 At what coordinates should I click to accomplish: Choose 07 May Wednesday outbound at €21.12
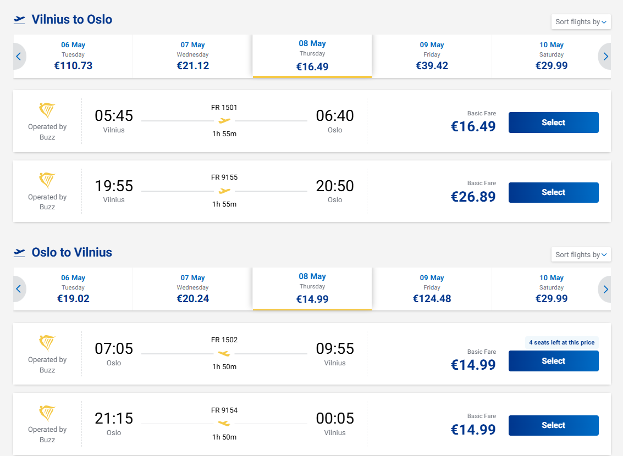point(192,57)
